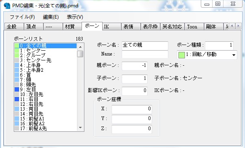The width and height of the screenshot is (245, 148).
Task: Select bone 8 : 頭先 in list
Action: (x=45, y=85)
